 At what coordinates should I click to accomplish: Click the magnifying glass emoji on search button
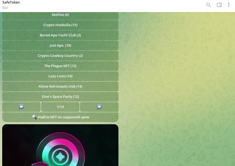pyautogui.click(x=34, y=117)
